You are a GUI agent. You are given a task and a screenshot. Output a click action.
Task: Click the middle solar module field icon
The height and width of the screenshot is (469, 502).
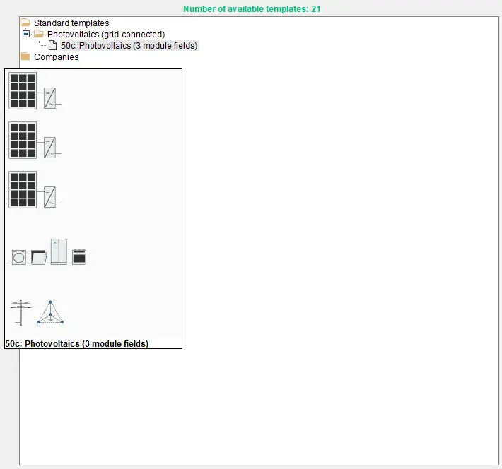pos(23,141)
